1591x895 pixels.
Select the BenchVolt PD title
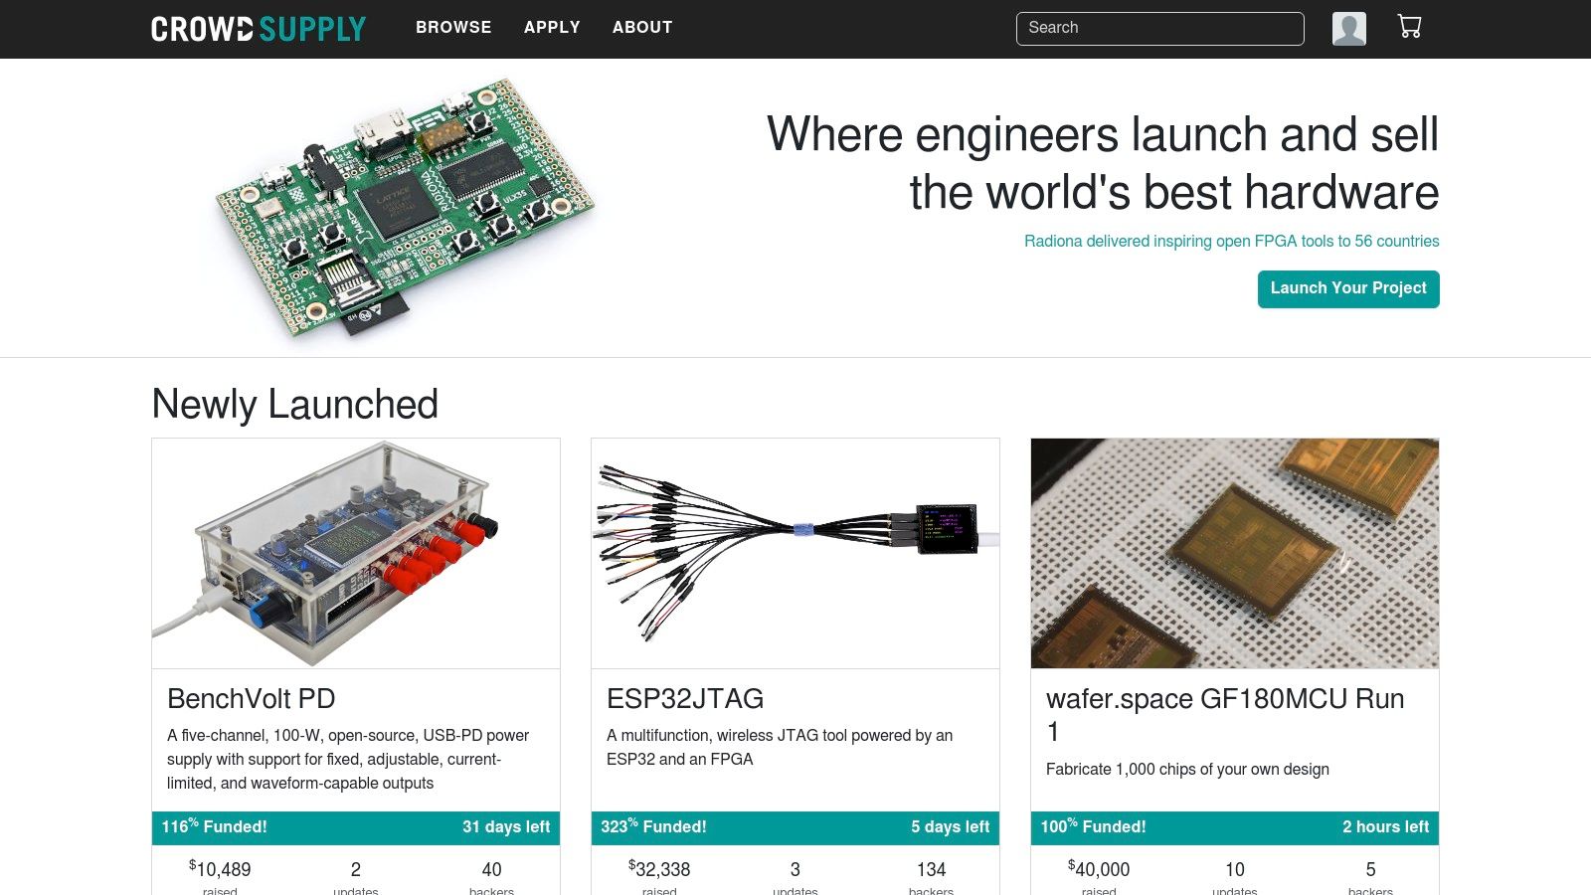pyautogui.click(x=252, y=699)
